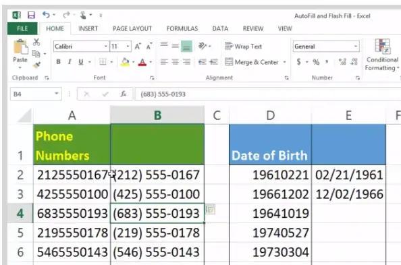Align text left
This screenshot has height=265, width=401.
164,62
